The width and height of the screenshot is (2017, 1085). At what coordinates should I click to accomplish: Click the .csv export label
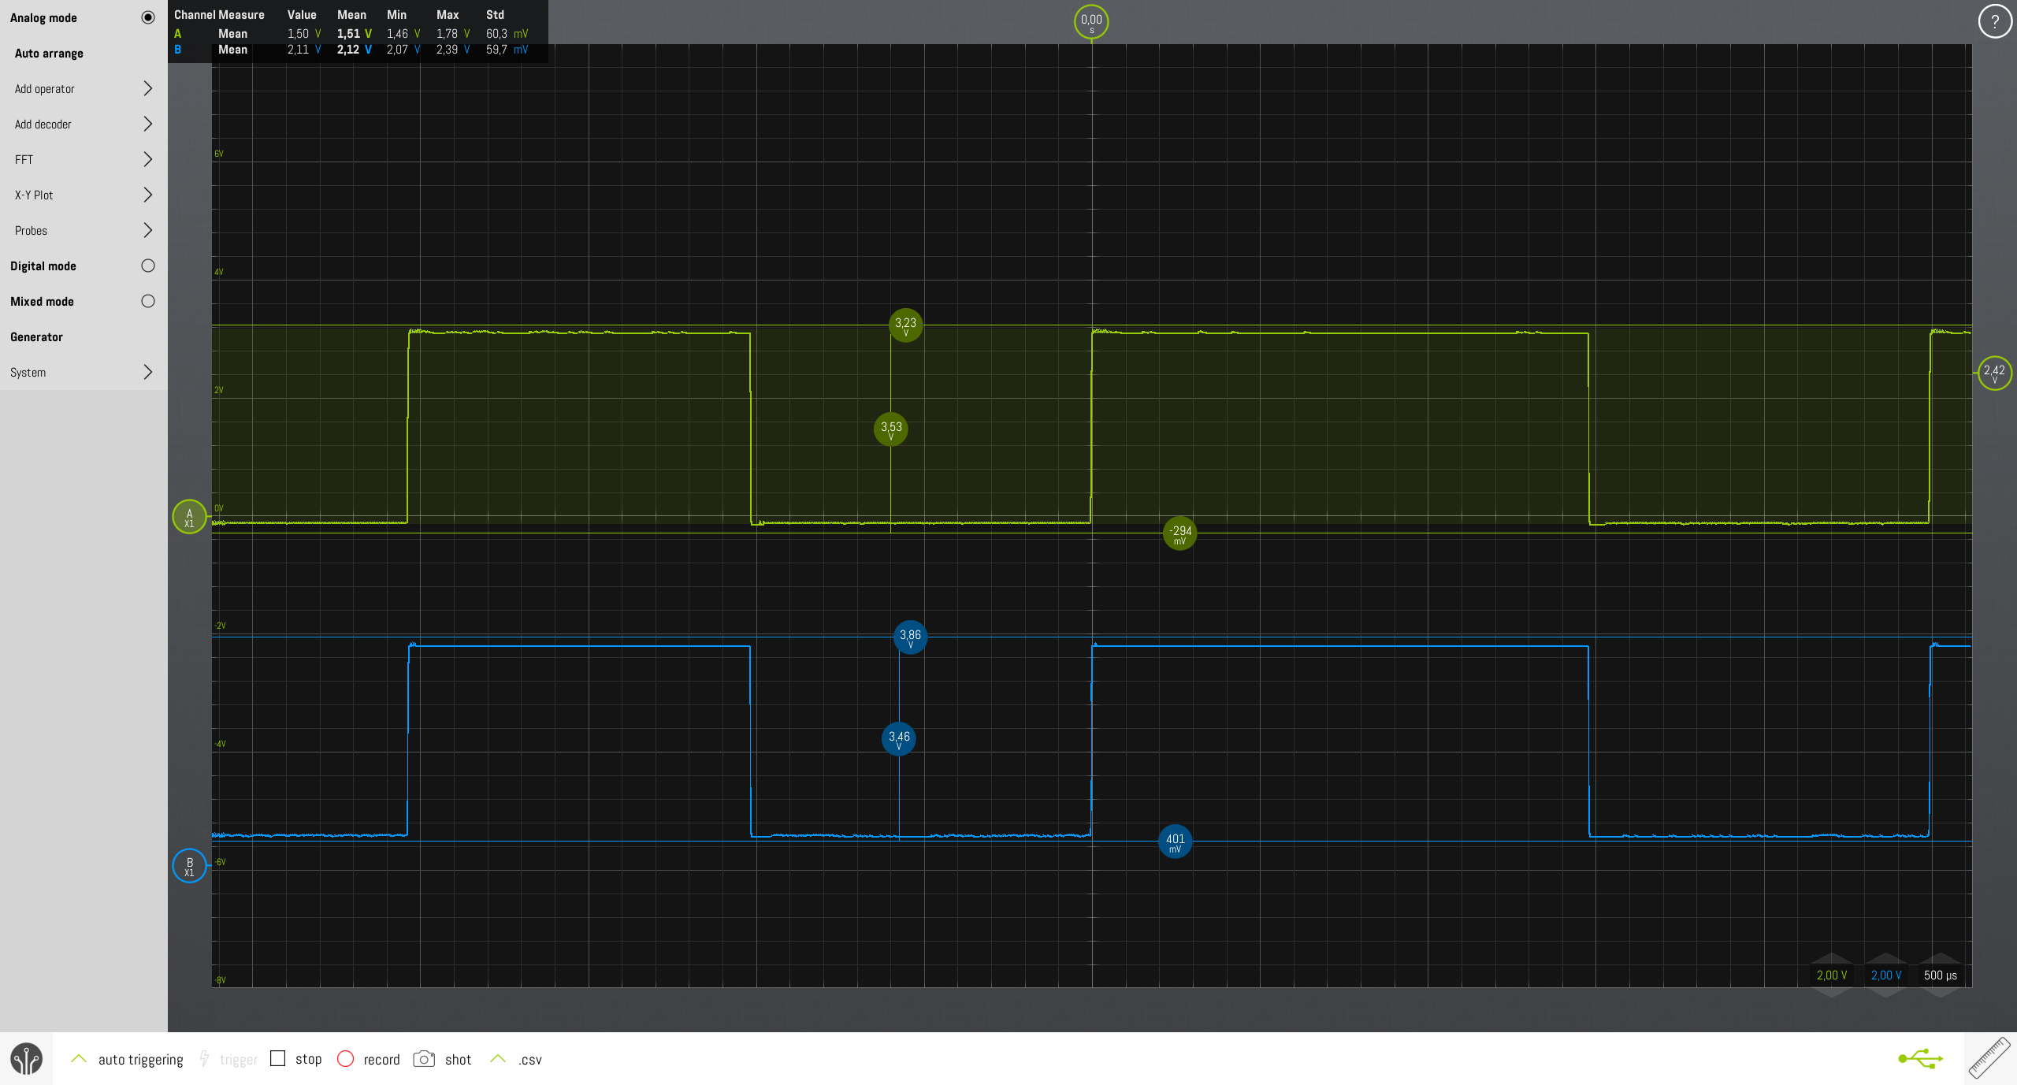click(x=529, y=1060)
